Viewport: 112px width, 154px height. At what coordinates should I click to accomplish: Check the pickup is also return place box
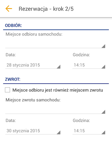click(x=8, y=90)
